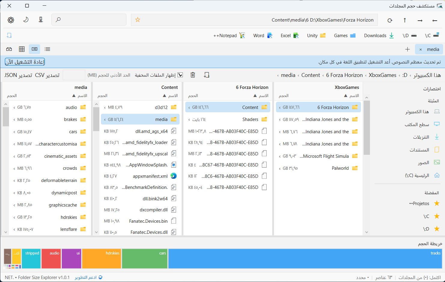The image size is (445, 282).
Task: Focus the search box
Action: tap(89, 20)
